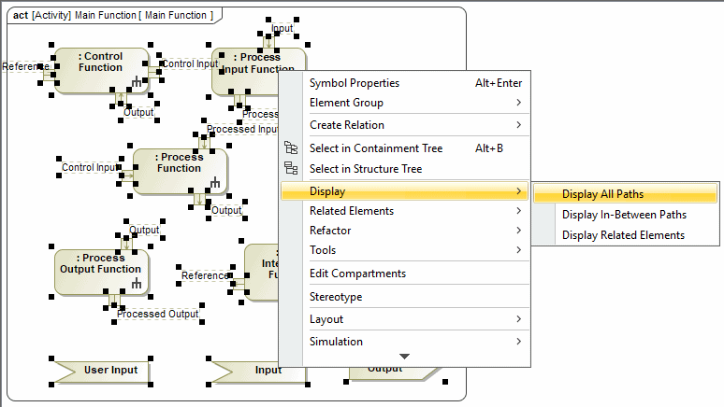The width and height of the screenshot is (724, 407).
Task: Click the rake icon on Control Function
Action: click(x=137, y=82)
